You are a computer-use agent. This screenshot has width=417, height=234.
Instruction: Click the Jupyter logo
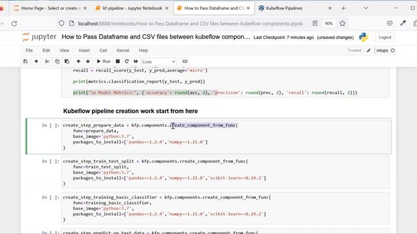(x=39, y=37)
